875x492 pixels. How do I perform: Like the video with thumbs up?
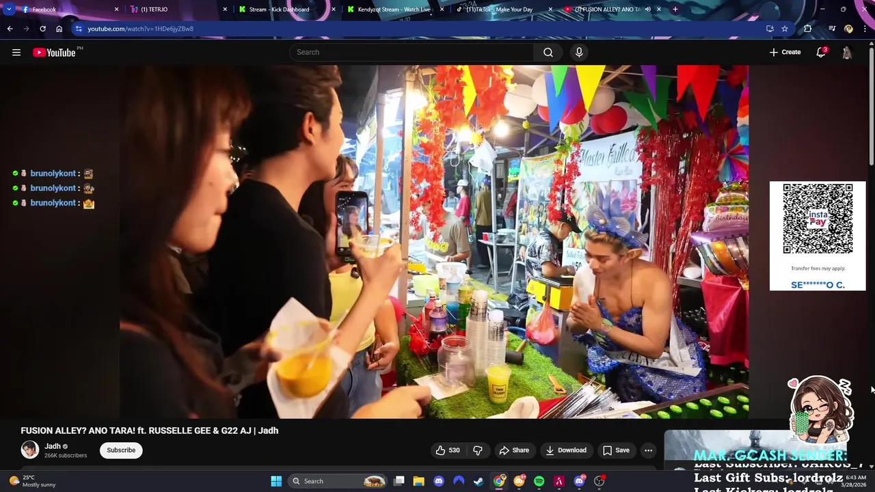[x=448, y=450]
